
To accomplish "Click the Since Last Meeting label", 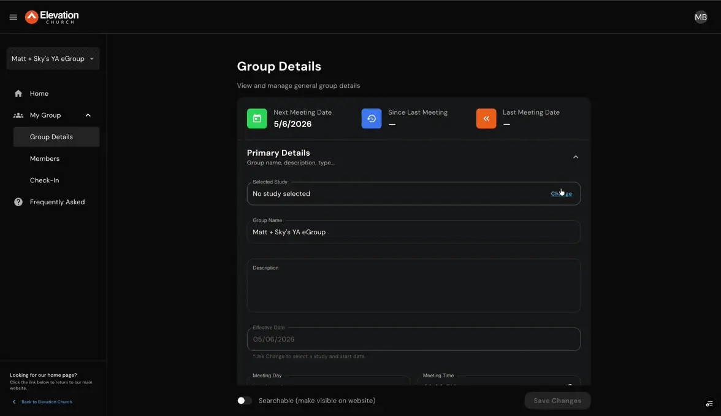I will tap(418, 112).
